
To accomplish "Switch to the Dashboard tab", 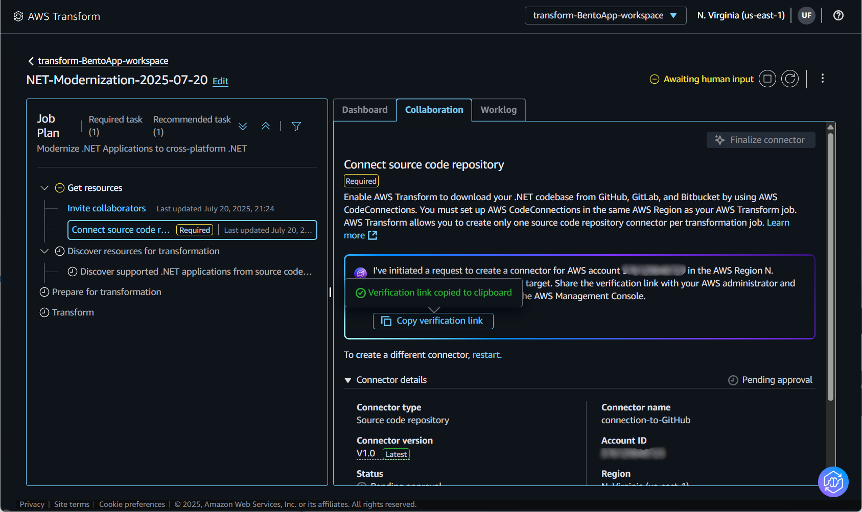I will [365, 110].
